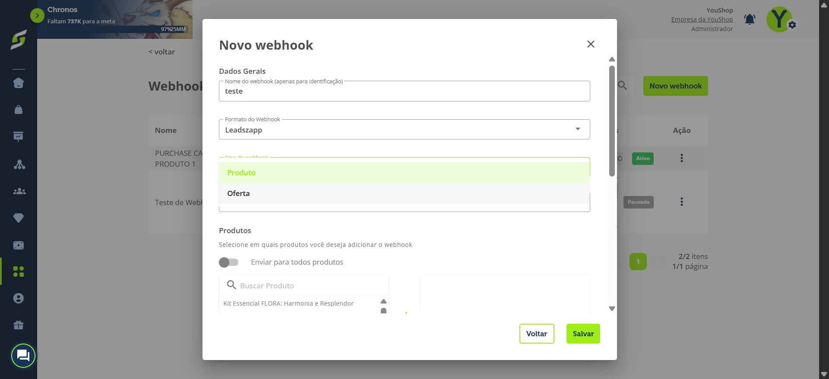
Task: Select Oferta in the webhook type list
Action: click(404, 193)
